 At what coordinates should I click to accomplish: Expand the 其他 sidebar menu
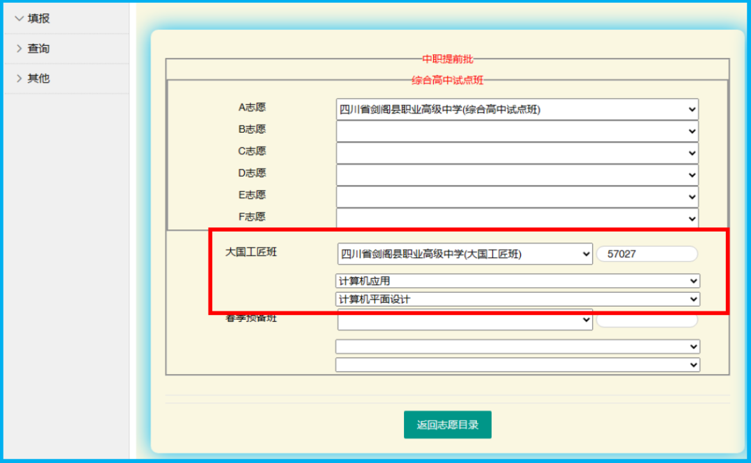point(39,79)
